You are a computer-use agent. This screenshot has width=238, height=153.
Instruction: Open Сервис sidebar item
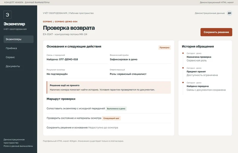[18, 57]
